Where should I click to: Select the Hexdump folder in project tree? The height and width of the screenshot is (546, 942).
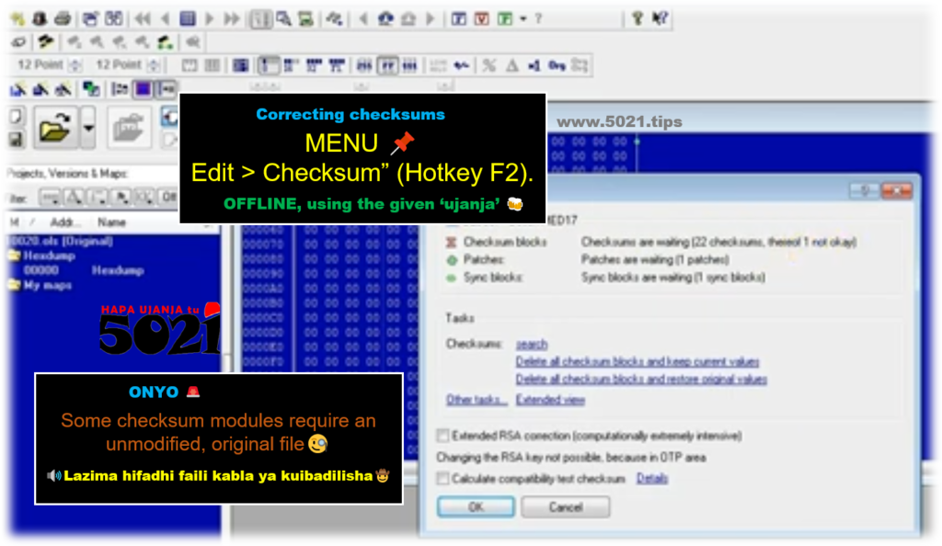(x=14, y=256)
